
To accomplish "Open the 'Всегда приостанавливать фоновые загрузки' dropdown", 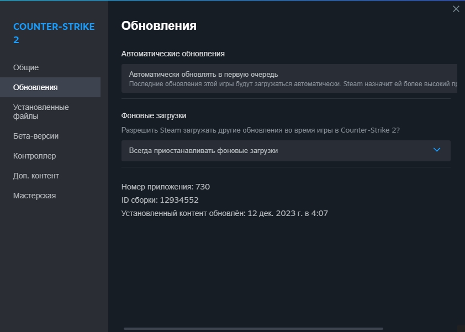I will coord(286,150).
